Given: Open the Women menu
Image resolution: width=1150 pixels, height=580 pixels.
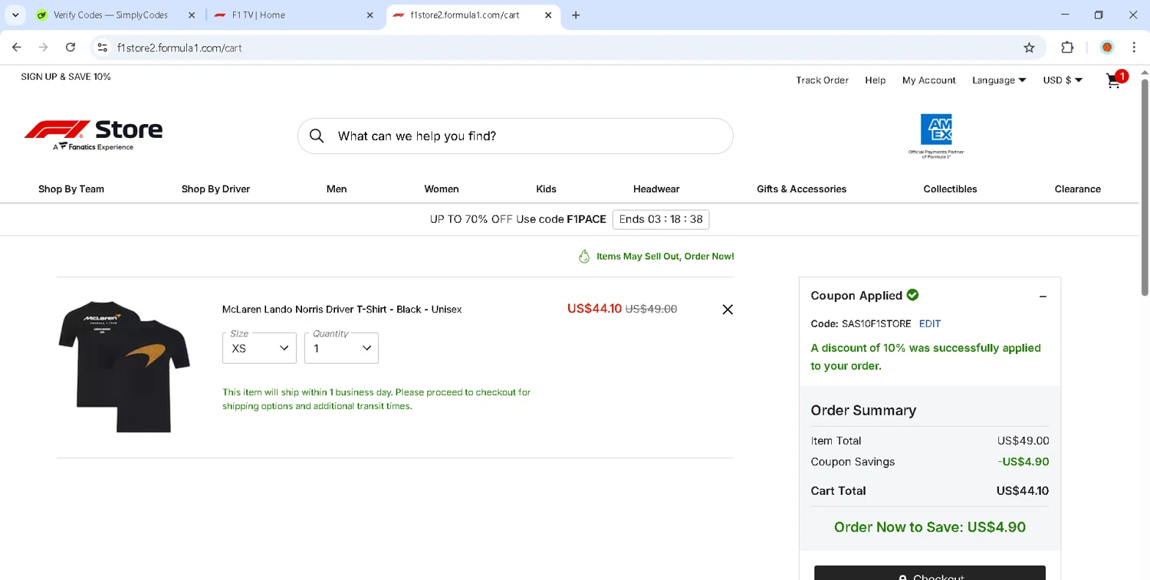Looking at the screenshot, I should [x=442, y=189].
